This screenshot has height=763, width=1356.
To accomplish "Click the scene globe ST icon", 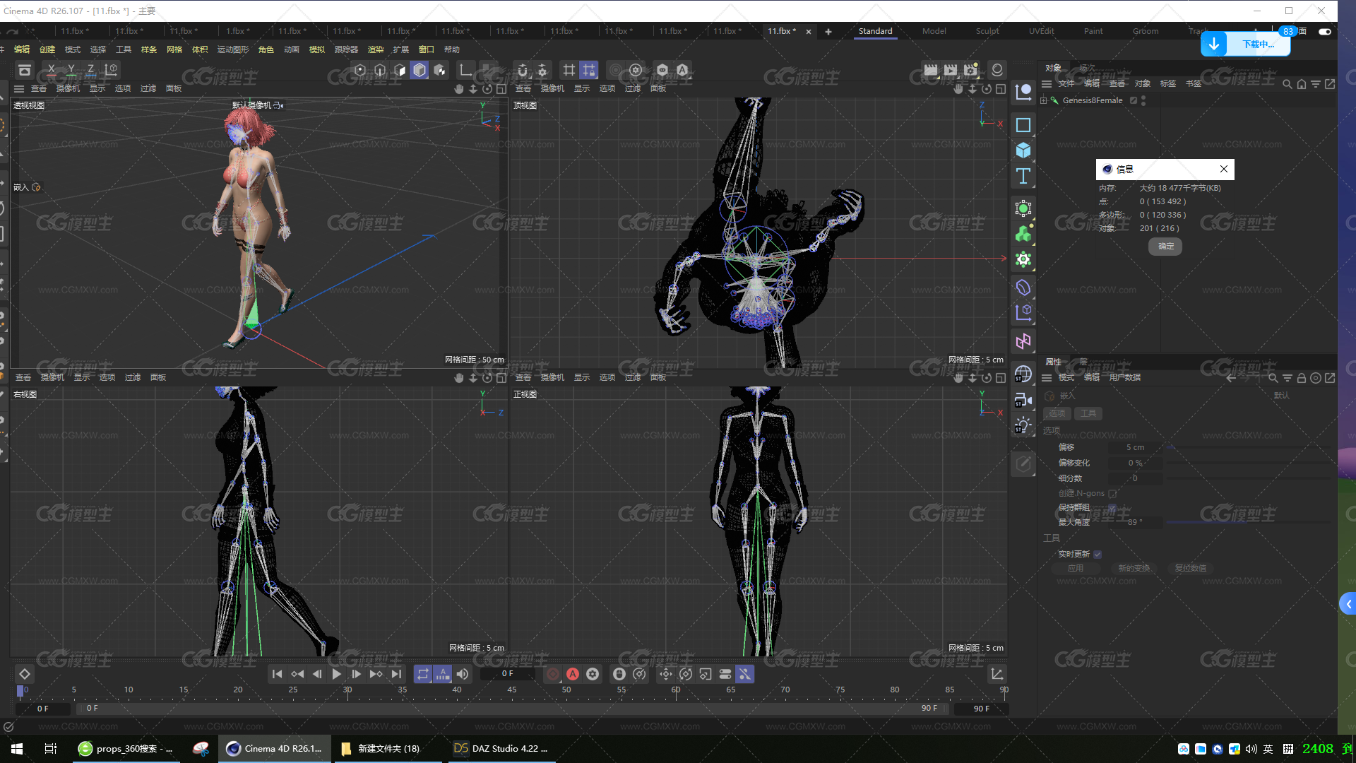I will (1023, 374).
